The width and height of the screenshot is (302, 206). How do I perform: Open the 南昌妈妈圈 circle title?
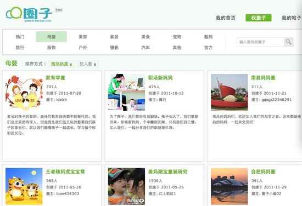pos(263,78)
